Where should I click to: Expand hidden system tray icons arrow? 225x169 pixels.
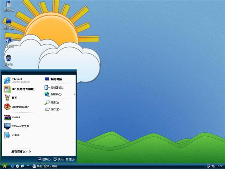(x=205, y=166)
